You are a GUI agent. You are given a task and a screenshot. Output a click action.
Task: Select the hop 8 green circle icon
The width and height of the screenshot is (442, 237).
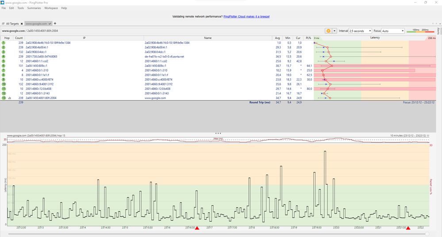click(4, 75)
